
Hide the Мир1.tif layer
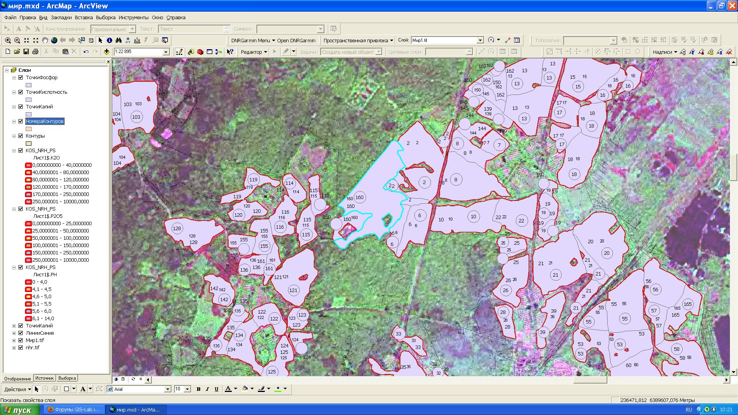tap(21, 340)
